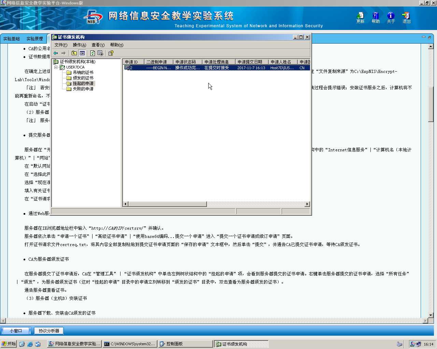The image size is (437, 349).
Task: Click the 申请人姓名 column header
Action: click(283, 62)
